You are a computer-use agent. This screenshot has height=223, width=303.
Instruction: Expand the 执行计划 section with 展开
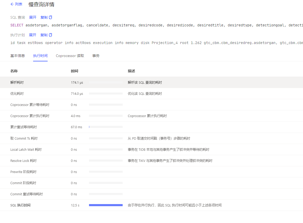[33, 35]
